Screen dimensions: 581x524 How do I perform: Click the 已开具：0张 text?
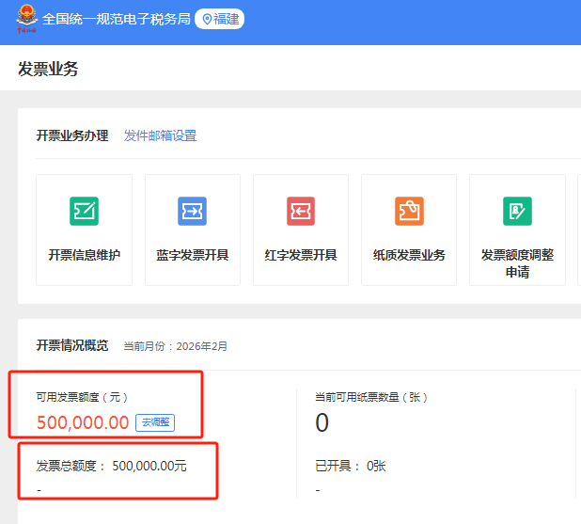click(351, 466)
